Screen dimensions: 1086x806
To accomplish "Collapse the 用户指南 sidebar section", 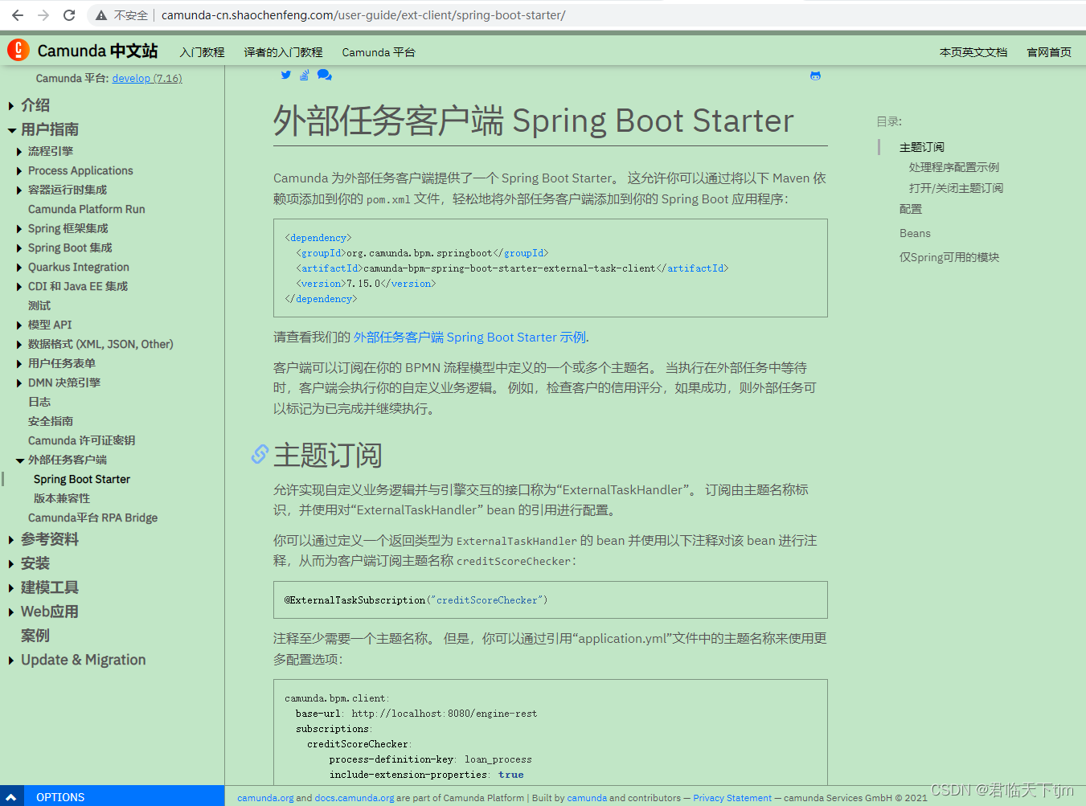I will click(12, 129).
